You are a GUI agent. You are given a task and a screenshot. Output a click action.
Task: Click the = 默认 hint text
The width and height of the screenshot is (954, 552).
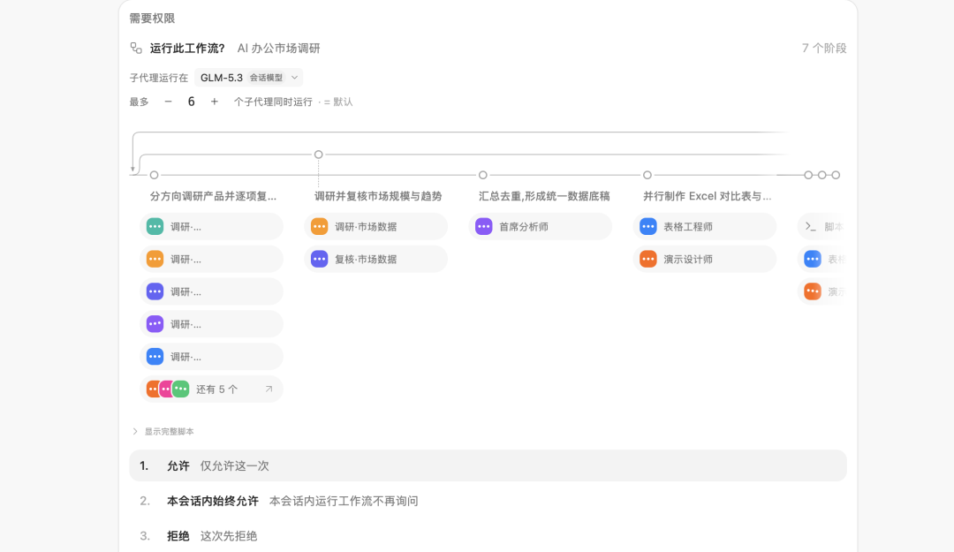click(337, 102)
